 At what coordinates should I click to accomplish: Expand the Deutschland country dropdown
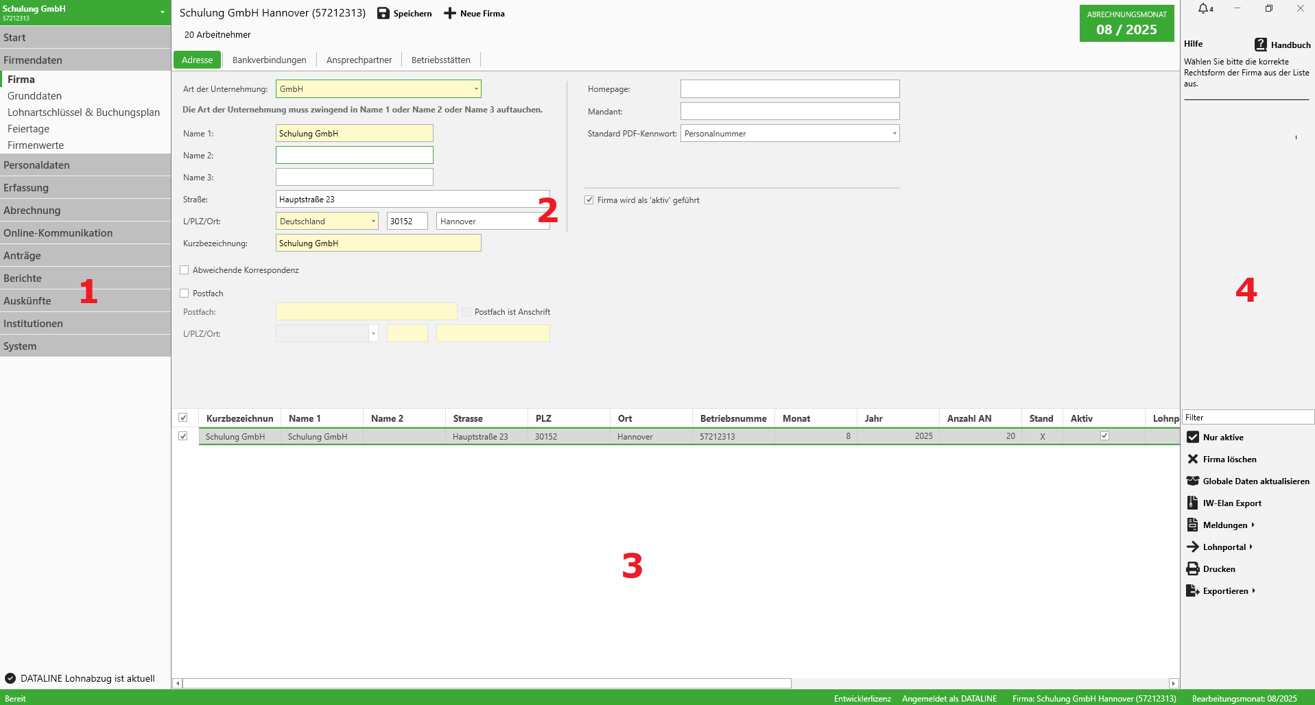pyautogui.click(x=373, y=222)
